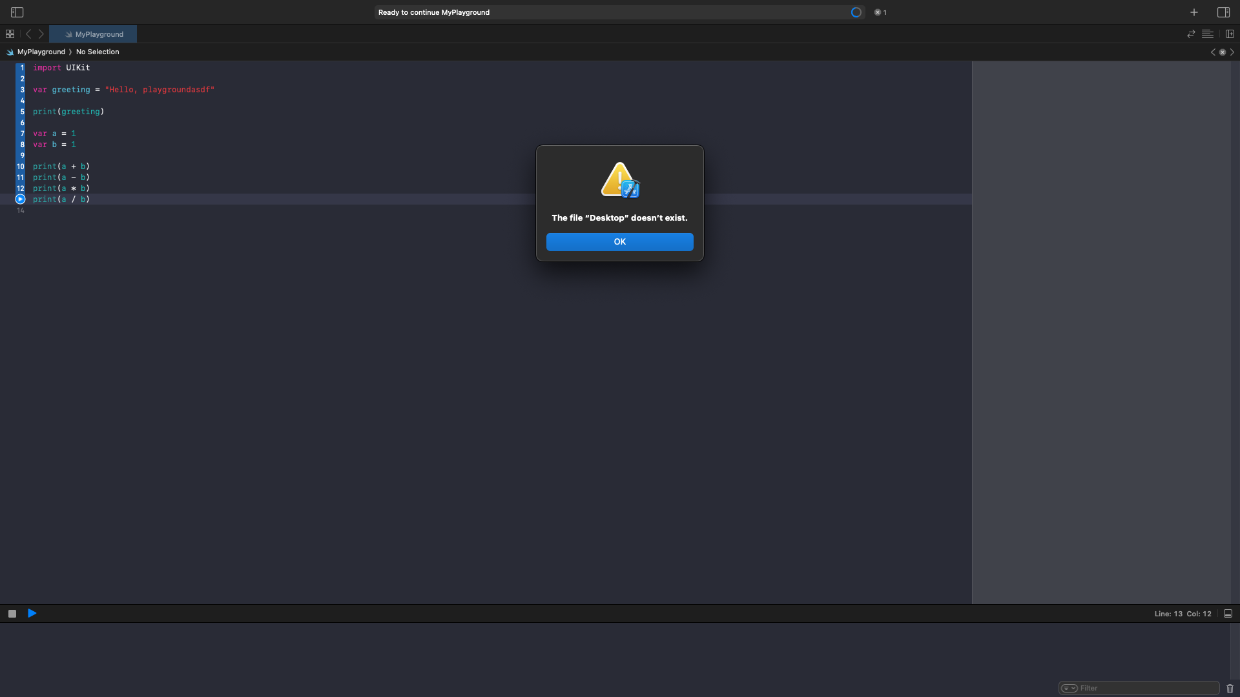Jump to the previous issue arrow
1240x697 pixels.
coord(1213,52)
